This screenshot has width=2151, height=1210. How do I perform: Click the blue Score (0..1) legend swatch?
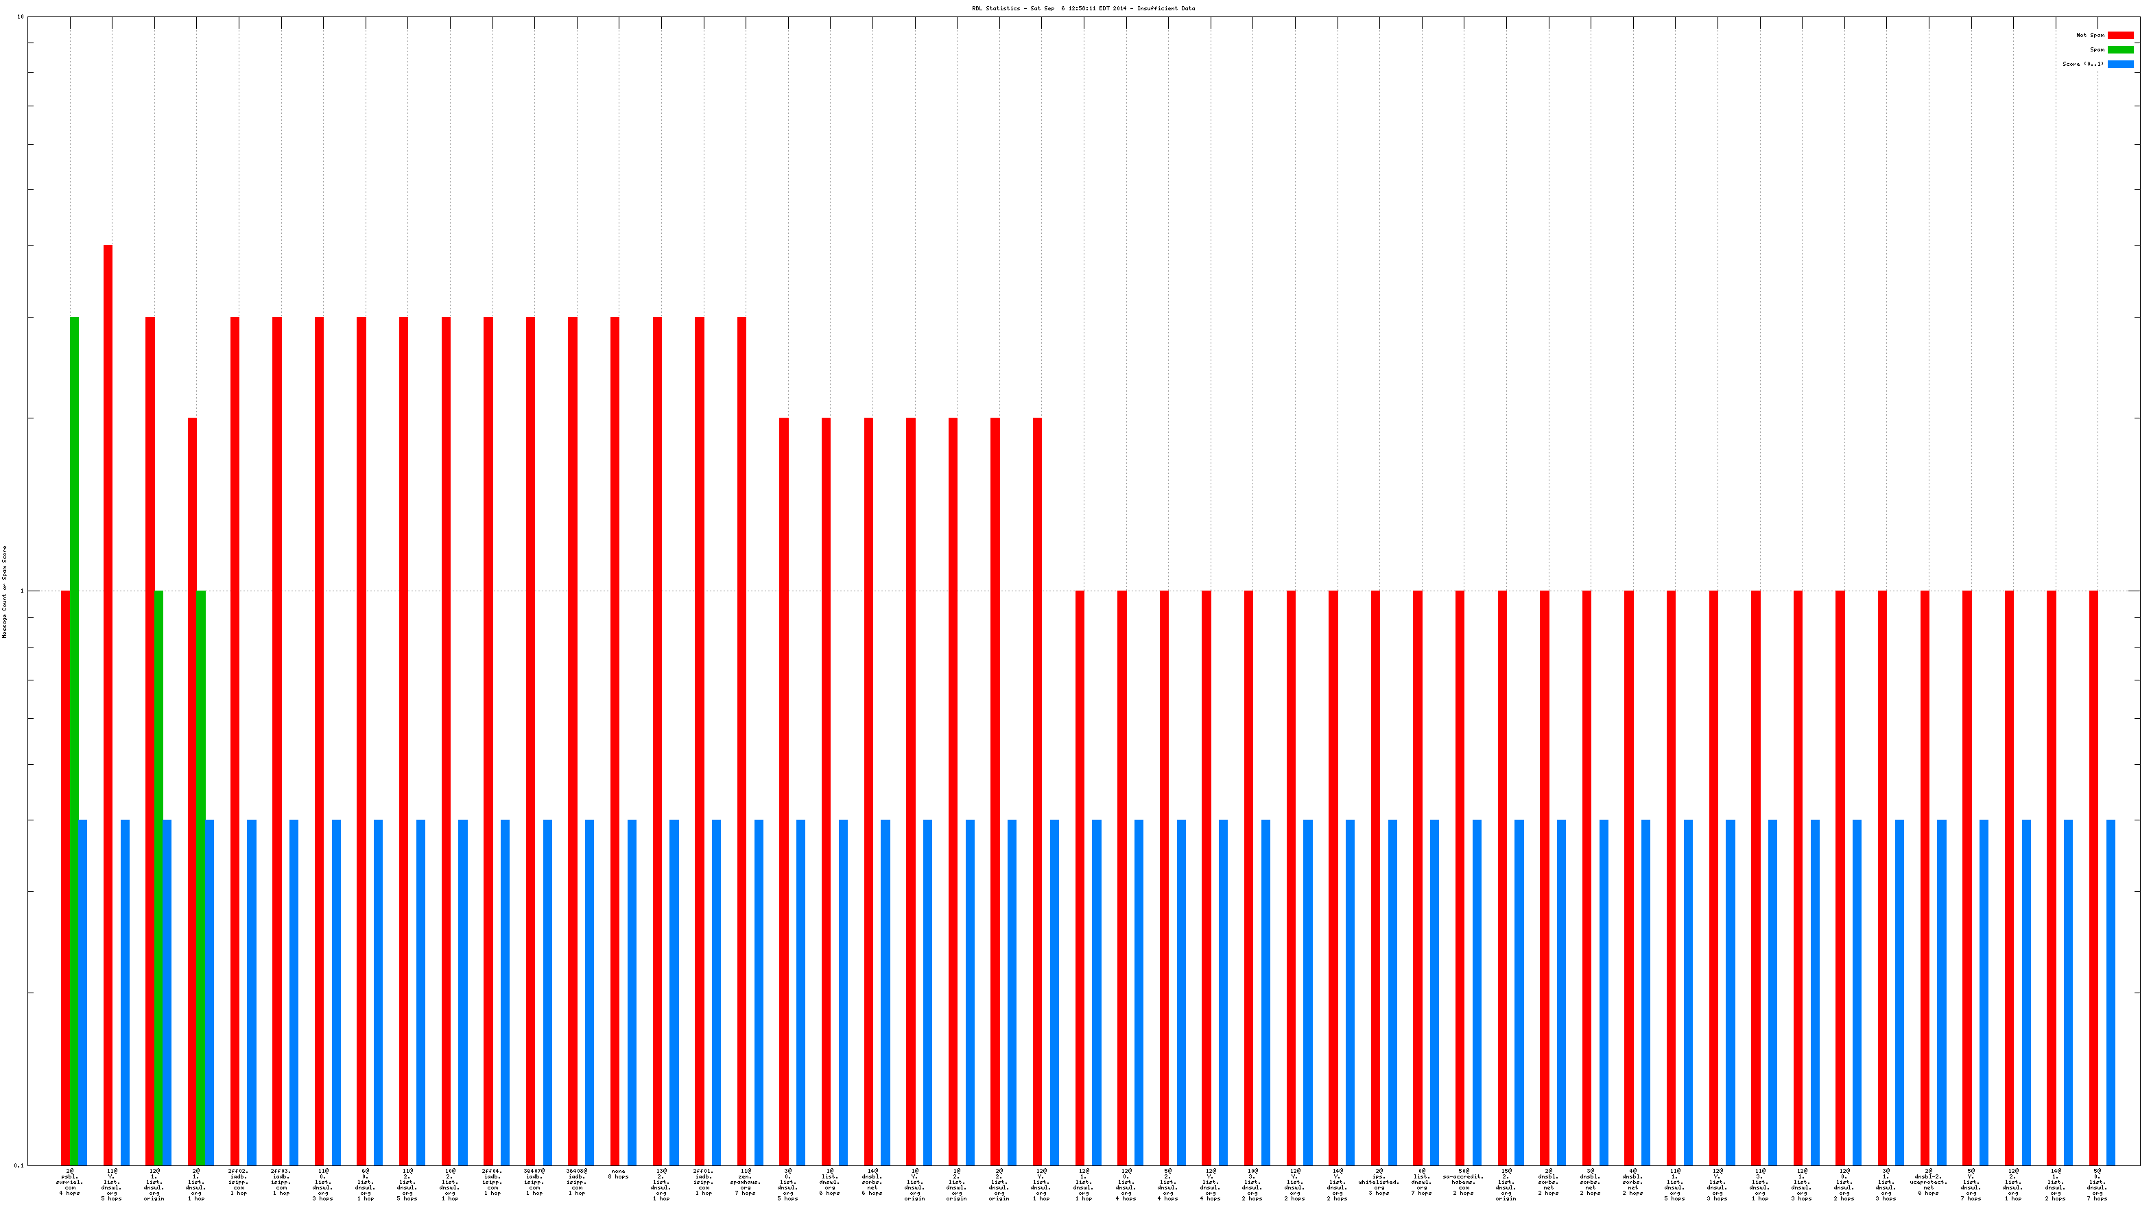[x=2120, y=64]
